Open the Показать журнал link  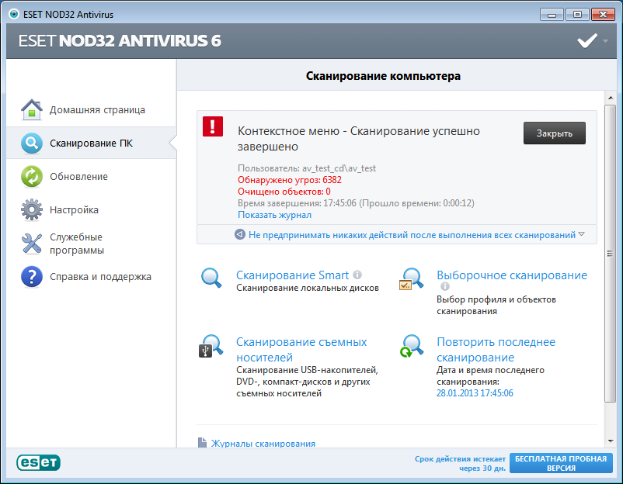pos(274,215)
